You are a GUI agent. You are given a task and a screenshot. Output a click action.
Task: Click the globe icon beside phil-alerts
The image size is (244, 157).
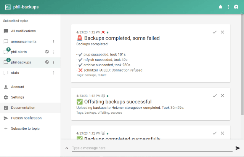[47, 52]
